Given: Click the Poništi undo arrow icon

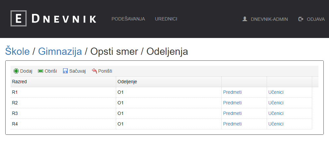Looking at the screenshot, I should point(94,71).
